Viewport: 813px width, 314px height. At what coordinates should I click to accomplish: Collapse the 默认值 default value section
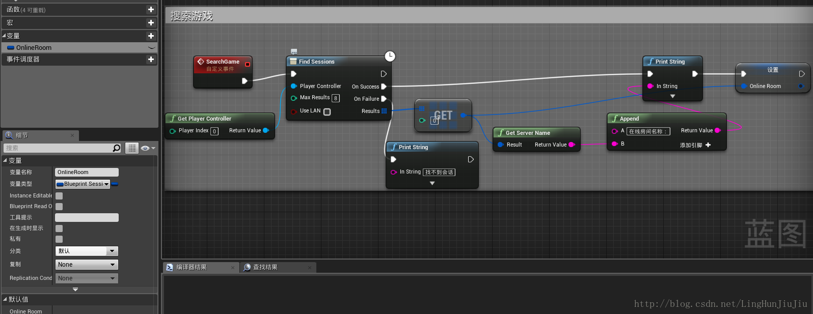5,299
